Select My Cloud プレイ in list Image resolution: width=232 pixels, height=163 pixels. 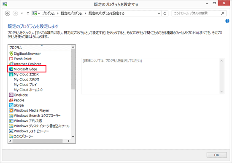25,85
